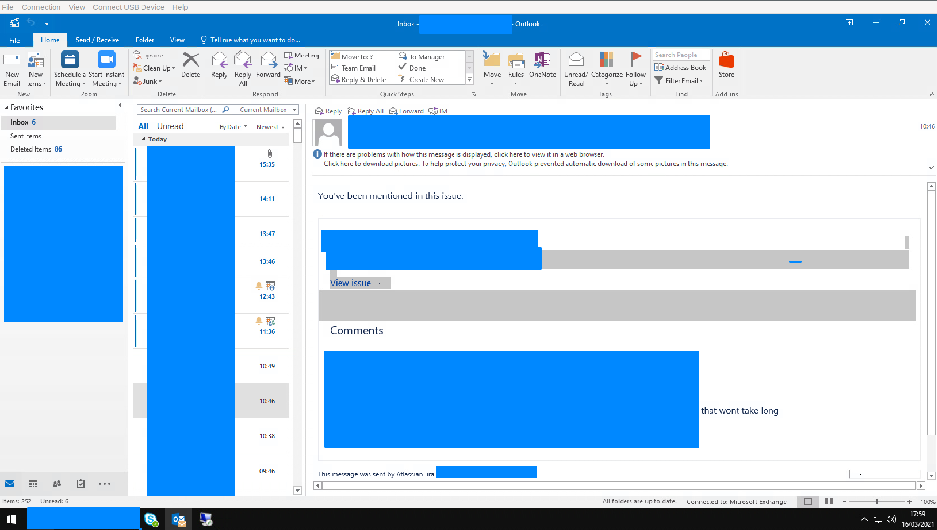Screen dimensions: 937x530
Task: Click the Search People field
Action: click(681, 55)
